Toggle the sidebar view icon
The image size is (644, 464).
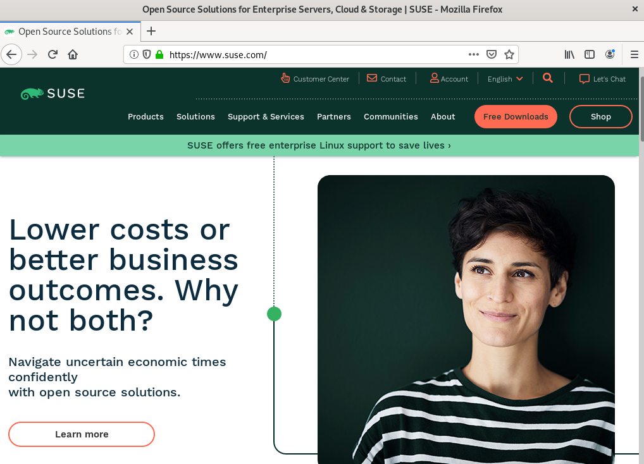tap(590, 54)
